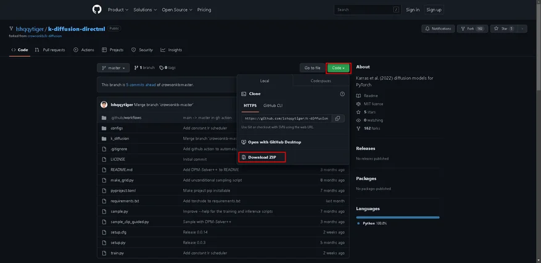
Task: Open the Actions tab
Action: click(84, 50)
